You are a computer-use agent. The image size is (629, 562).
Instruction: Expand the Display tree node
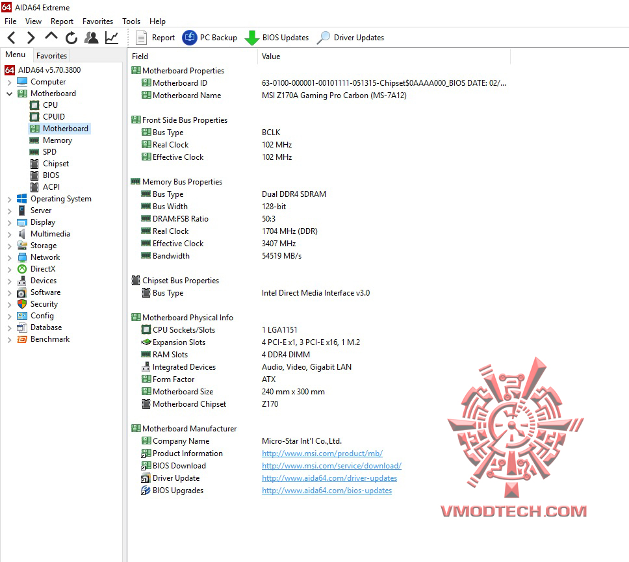[x=10, y=223]
